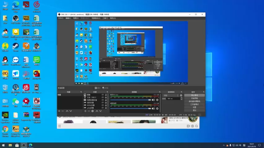
Task: Pop out the Scenes dock via header icon
Action: point(81,92)
